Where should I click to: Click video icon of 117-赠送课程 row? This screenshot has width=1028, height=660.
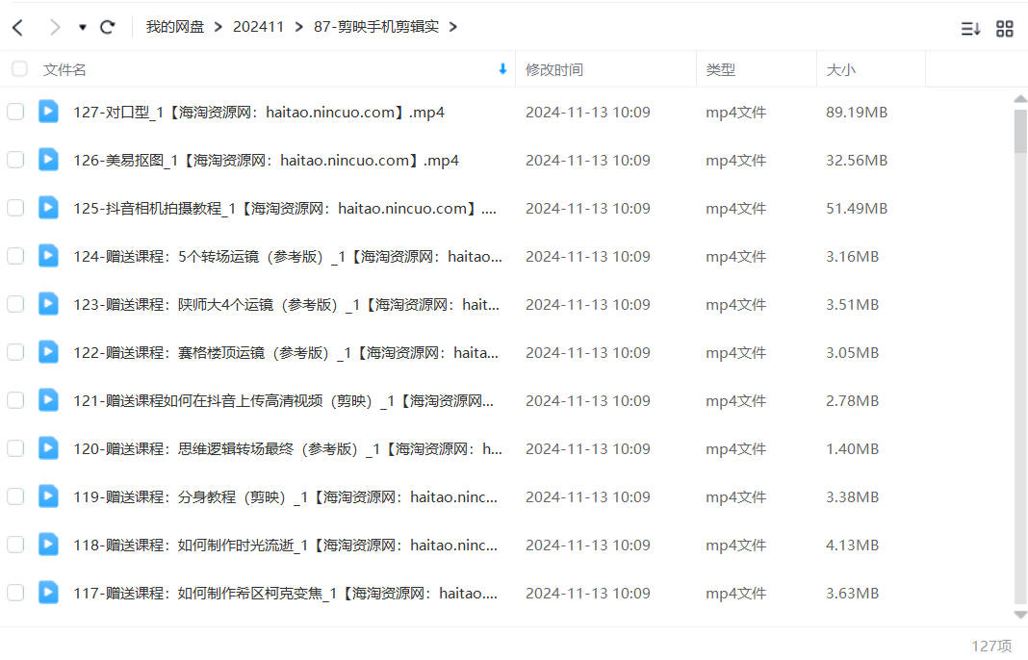coord(48,593)
